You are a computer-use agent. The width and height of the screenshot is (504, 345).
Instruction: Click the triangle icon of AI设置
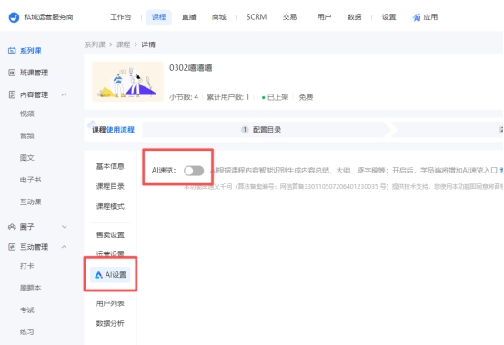pos(98,275)
